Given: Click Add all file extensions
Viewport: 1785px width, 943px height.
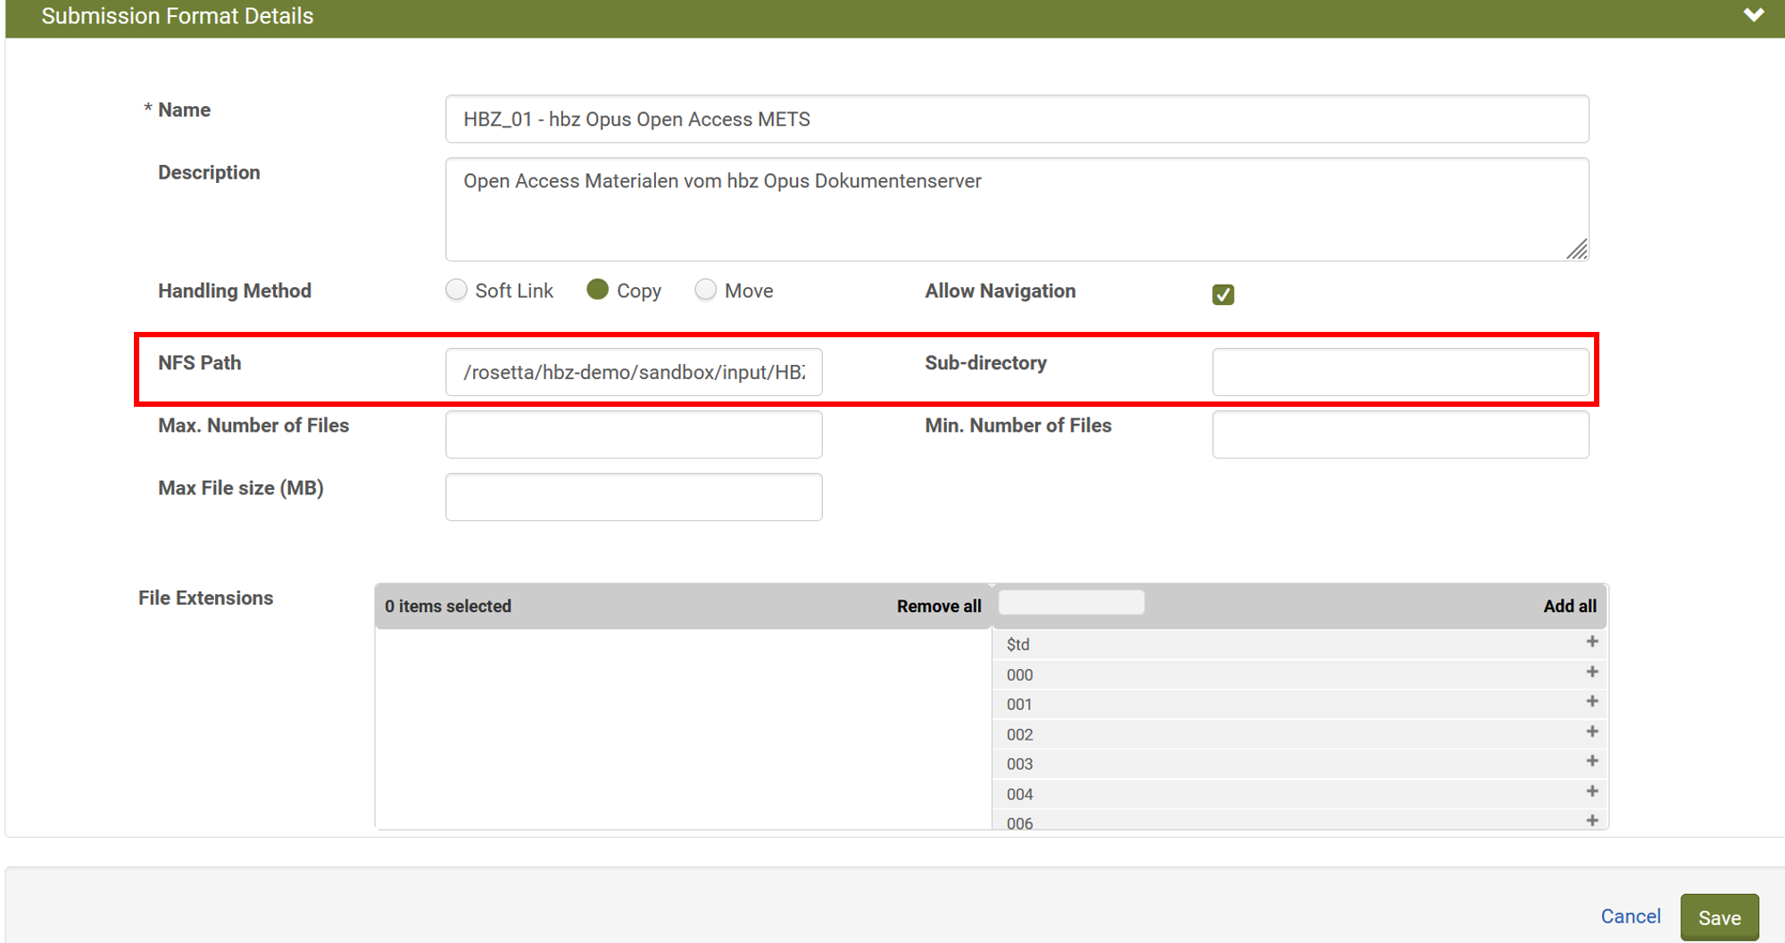Looking at the screenshot, I should point(1569,607).
